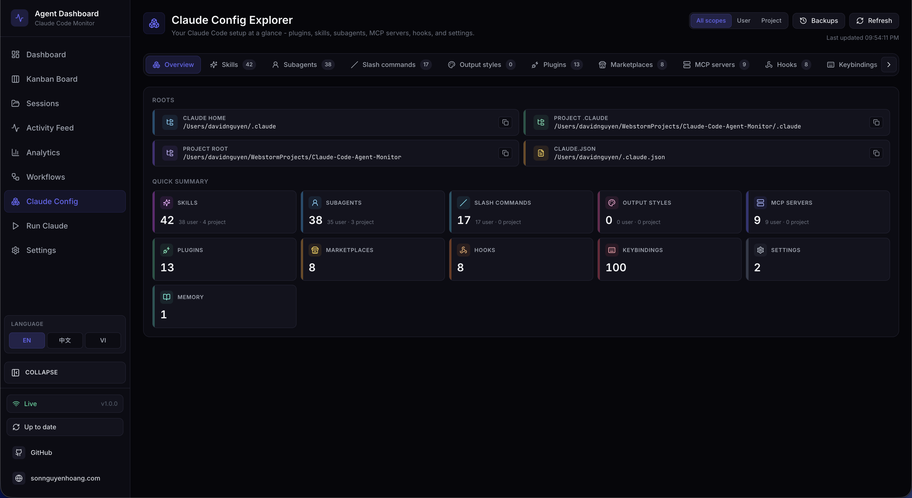This screenshot has width=912, height=498.
Task: Open the Subagents tab
Action: click(x=303, y=65)
